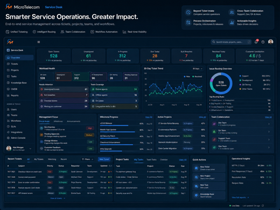Click the SLAs sidebar icon
Viewport: 280px width, 210px height.
coord(8,127)
